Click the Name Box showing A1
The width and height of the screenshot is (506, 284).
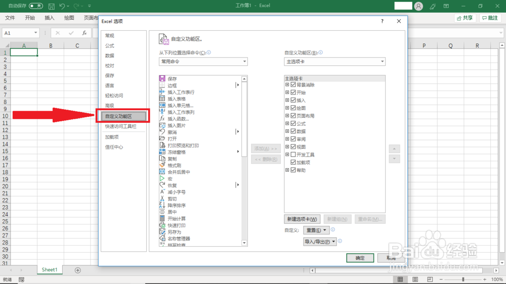[21, 33]
